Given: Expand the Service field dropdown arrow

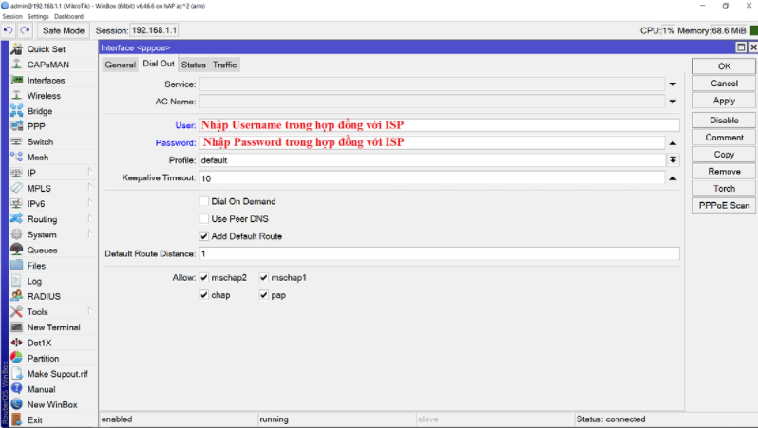Looking at the screenshot, I should [673, 84].
